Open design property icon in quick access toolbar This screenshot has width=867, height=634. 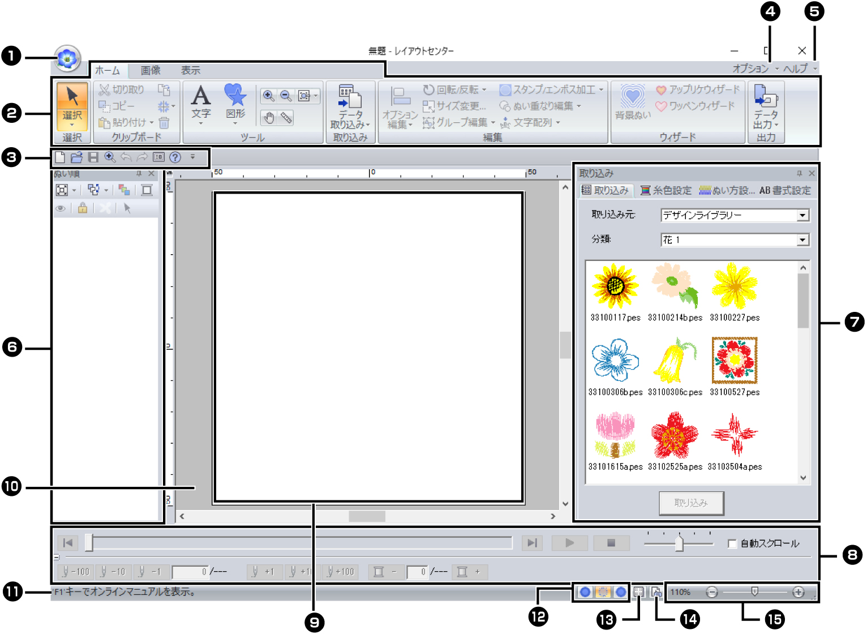[159, 157]
